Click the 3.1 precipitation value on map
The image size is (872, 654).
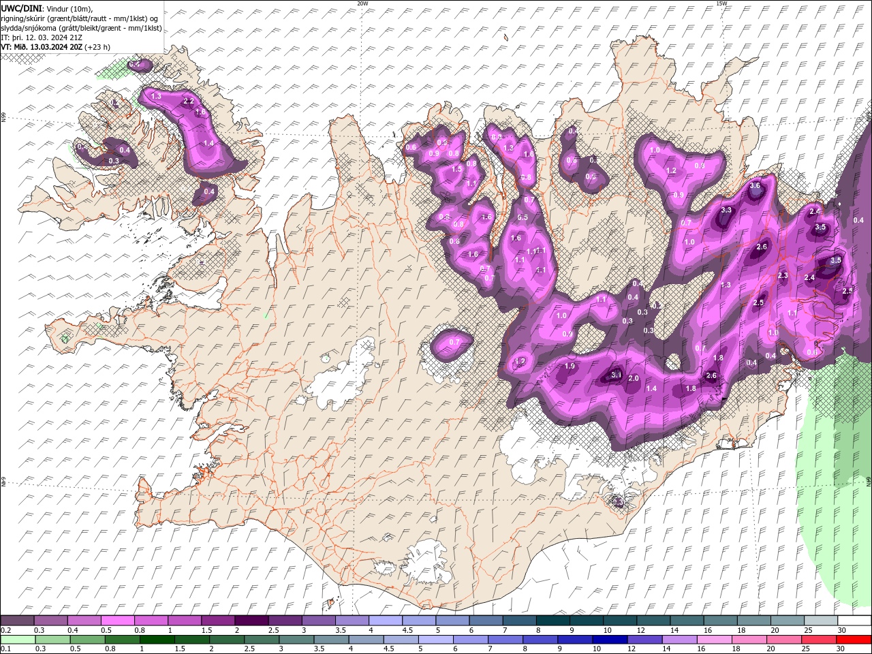coord(616,375)
